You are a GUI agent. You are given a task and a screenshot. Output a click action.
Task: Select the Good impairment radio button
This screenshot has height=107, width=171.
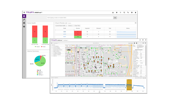coord(52,56)
